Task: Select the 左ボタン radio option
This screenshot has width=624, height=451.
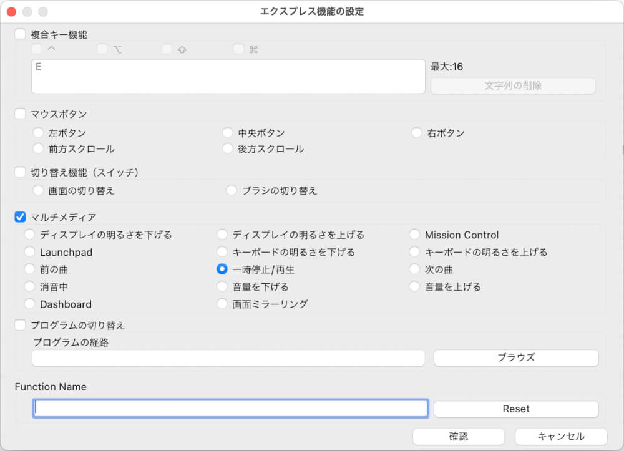Action: pos(38,132)
